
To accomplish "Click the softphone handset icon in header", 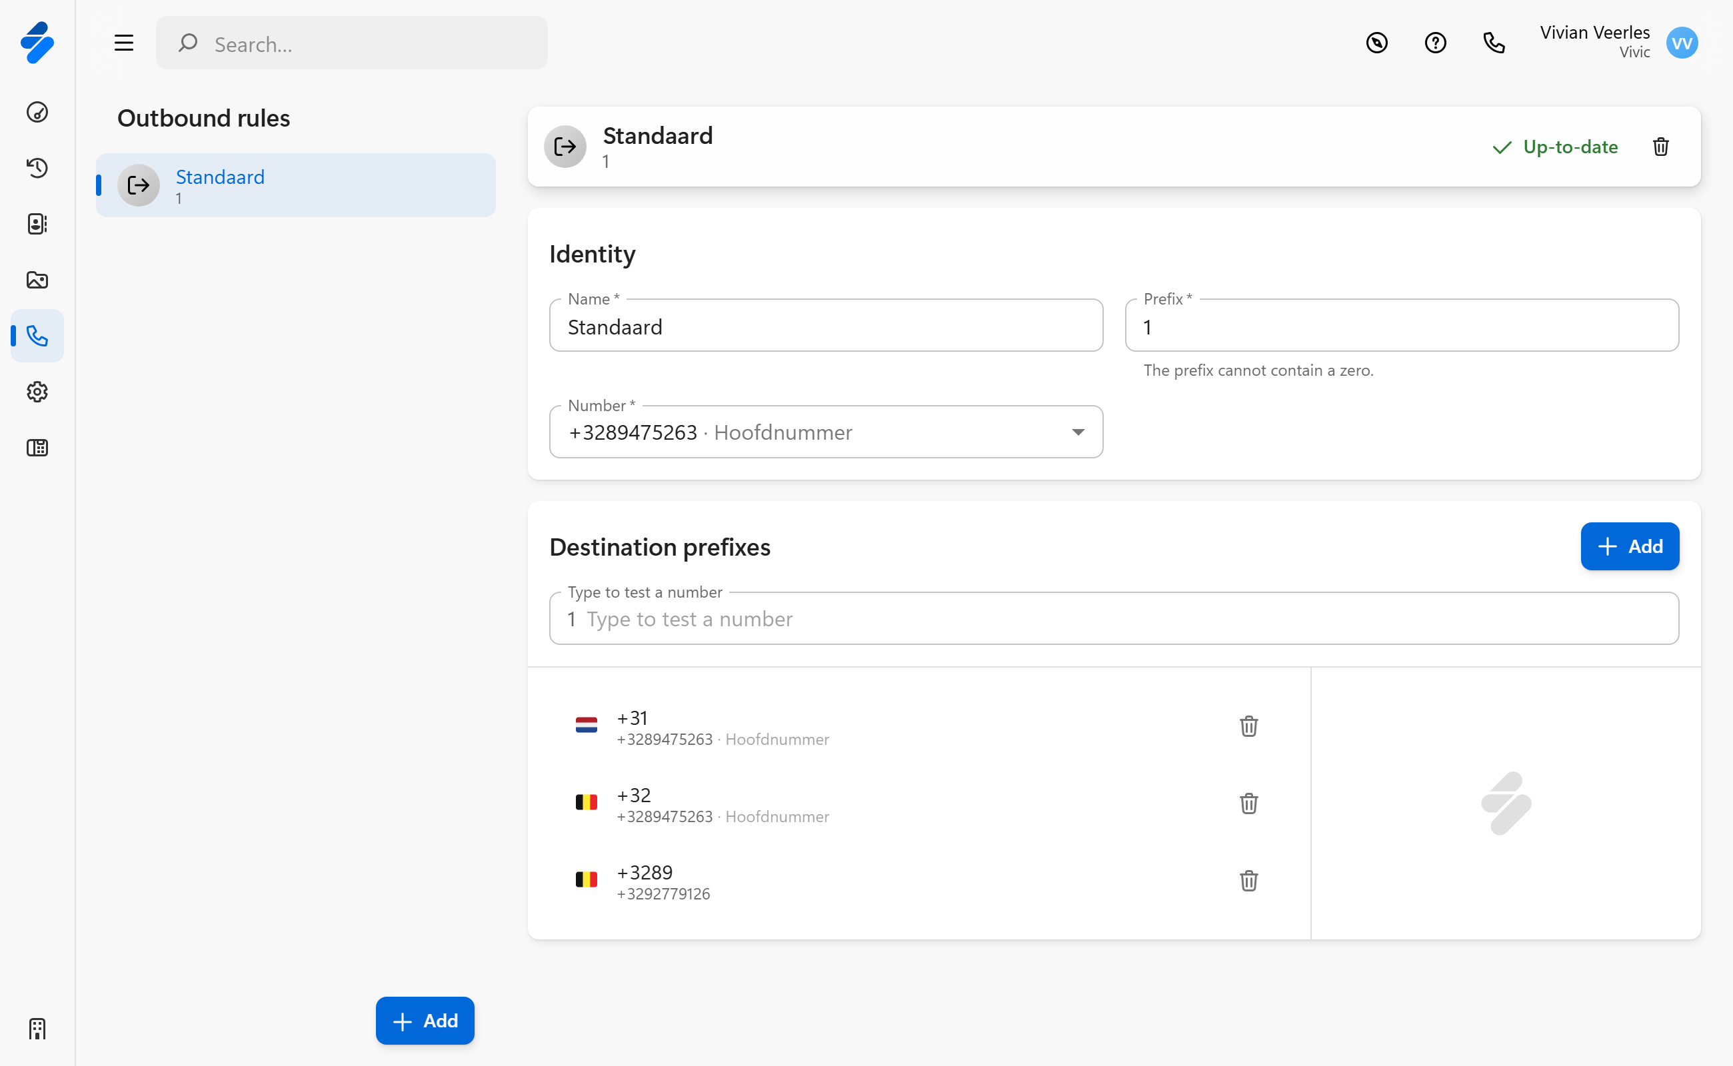I will click(x=1494, y=43).
